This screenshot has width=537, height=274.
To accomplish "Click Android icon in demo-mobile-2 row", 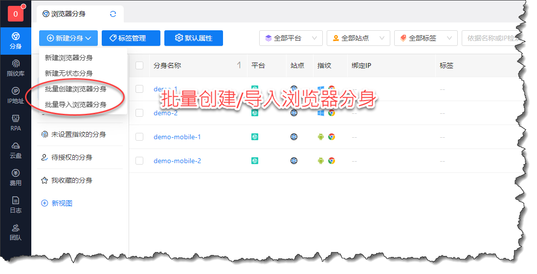I will click(x=321, y=161).
